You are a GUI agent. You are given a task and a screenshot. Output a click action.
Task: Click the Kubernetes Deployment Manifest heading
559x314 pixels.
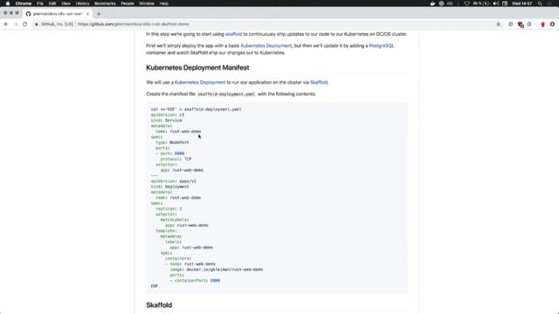(x=197, y=68)
